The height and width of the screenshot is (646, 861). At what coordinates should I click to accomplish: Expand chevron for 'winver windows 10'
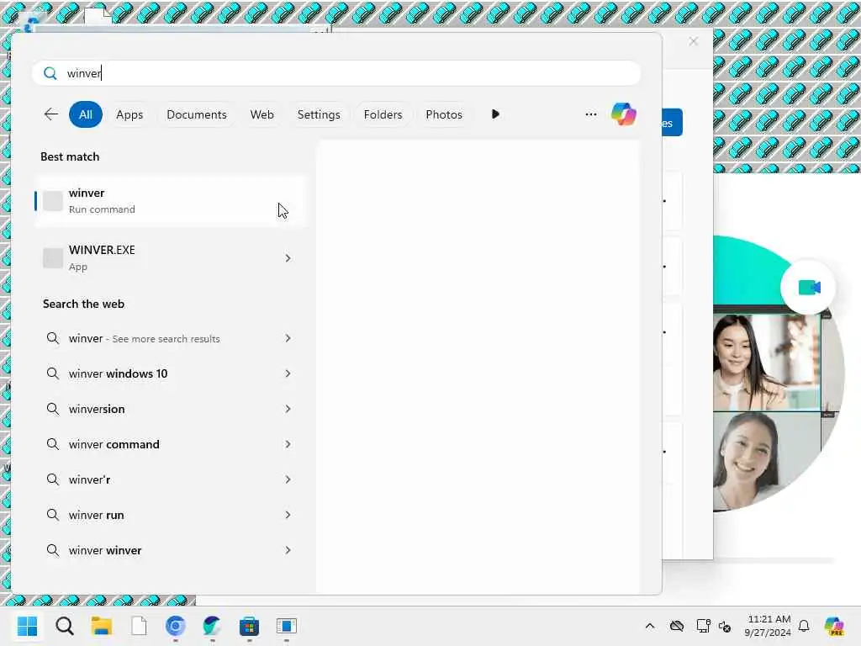coord(288,373)
